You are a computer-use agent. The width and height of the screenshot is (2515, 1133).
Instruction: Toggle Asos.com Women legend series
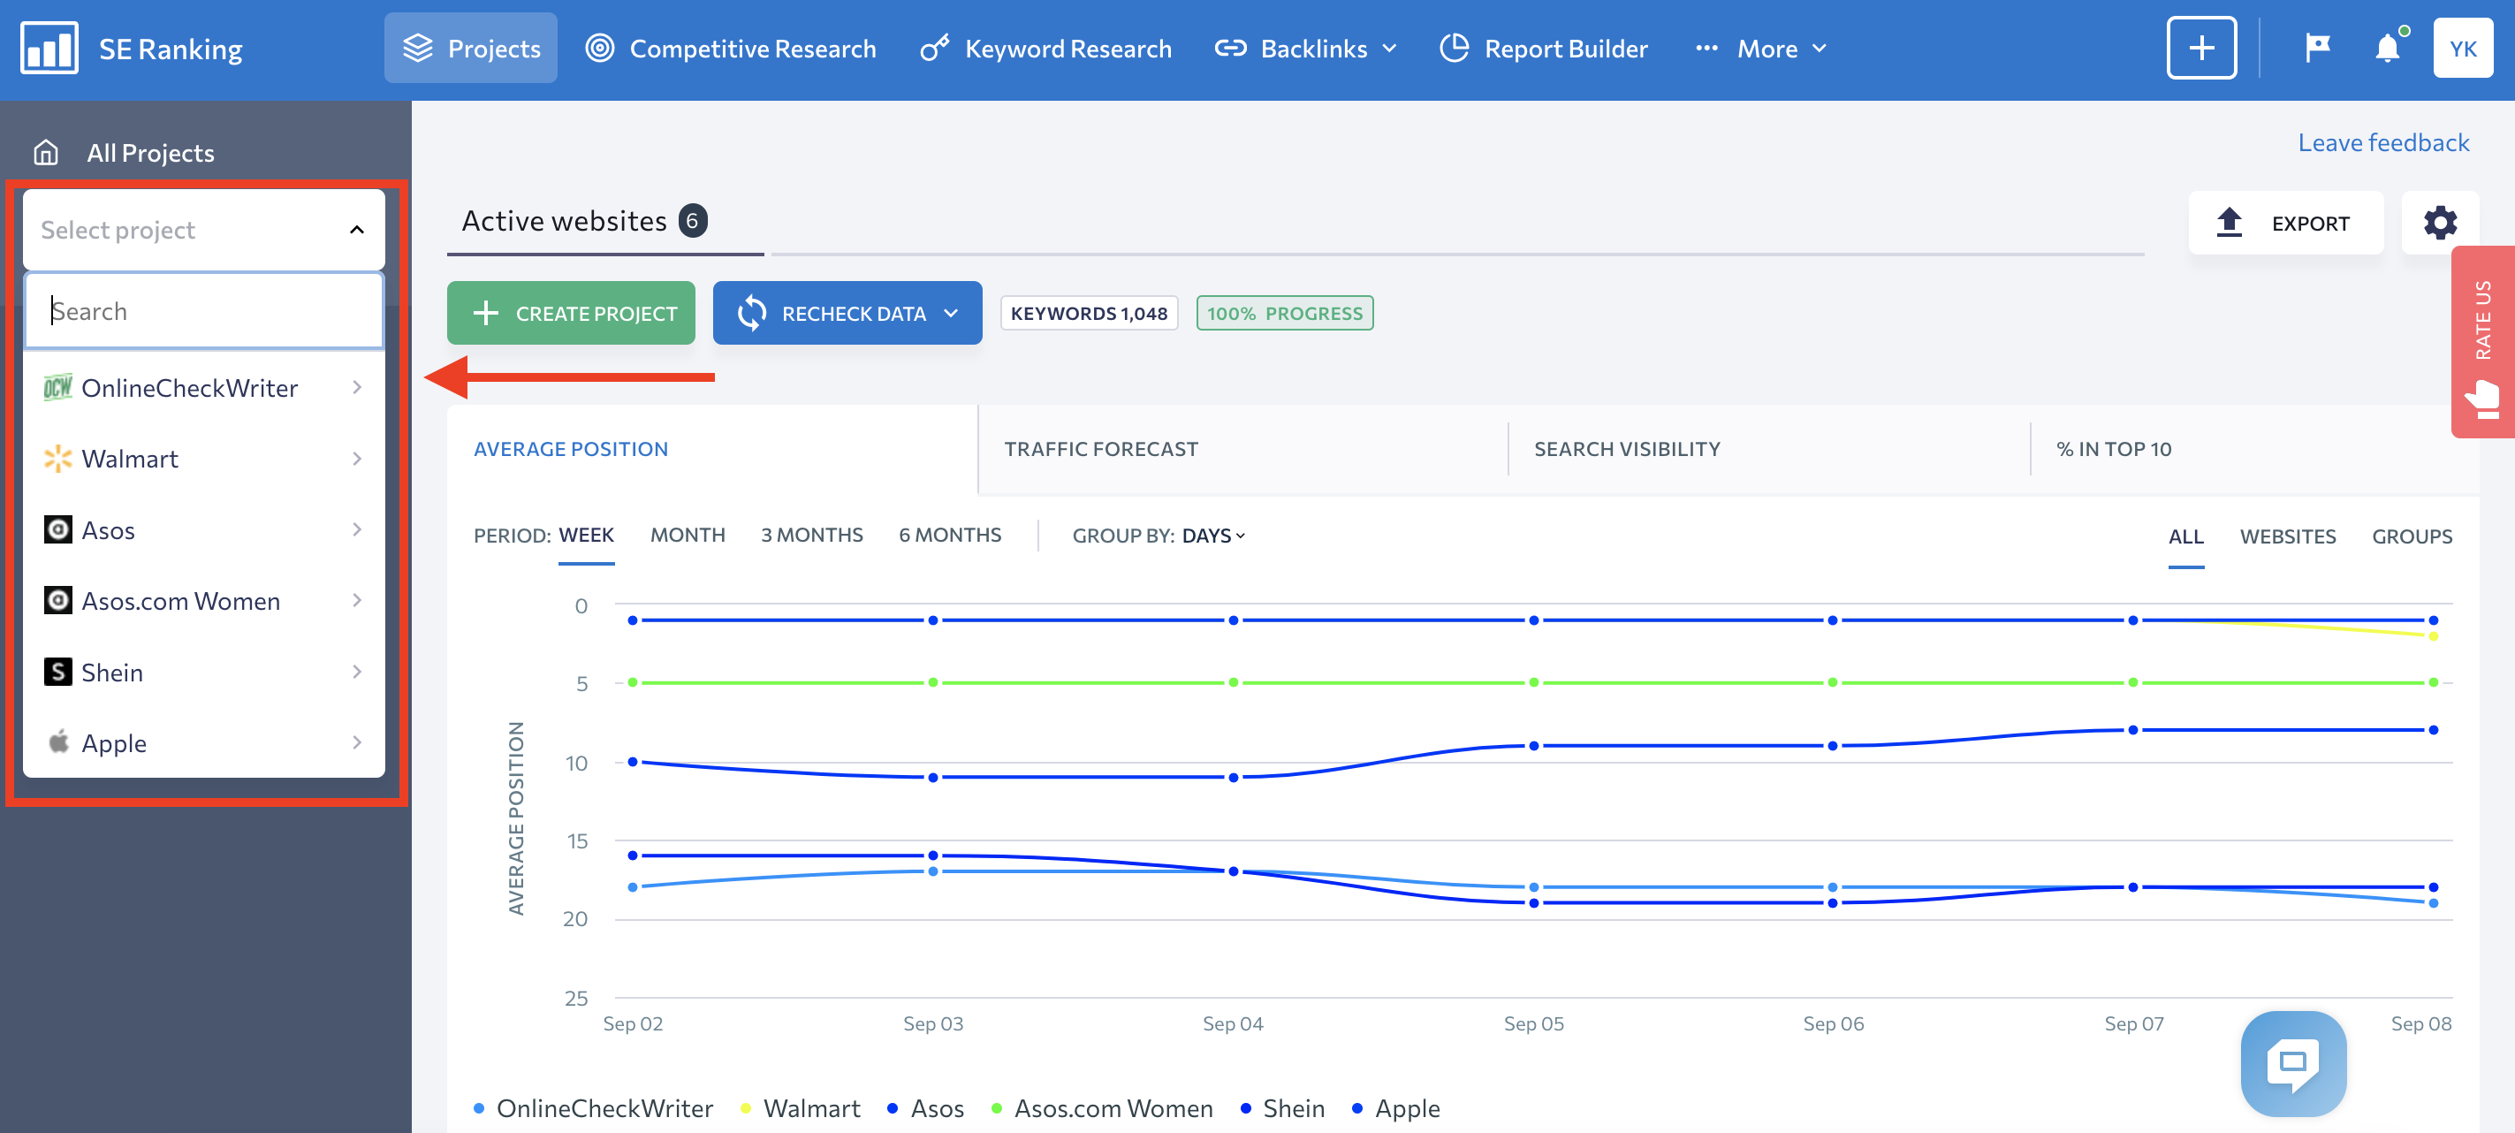tap(1101, 1108)
